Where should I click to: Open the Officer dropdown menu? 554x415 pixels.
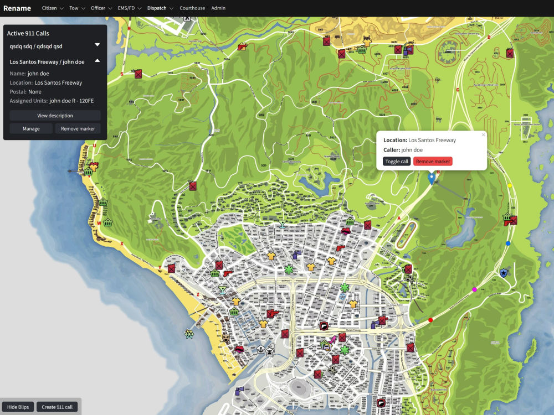tap(101, 8)
